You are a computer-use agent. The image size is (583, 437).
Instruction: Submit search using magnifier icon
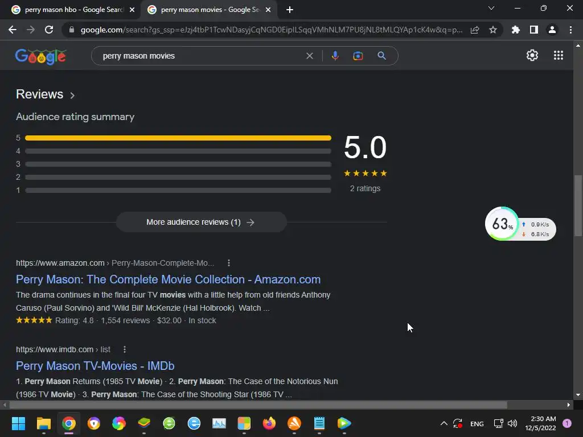382,56
